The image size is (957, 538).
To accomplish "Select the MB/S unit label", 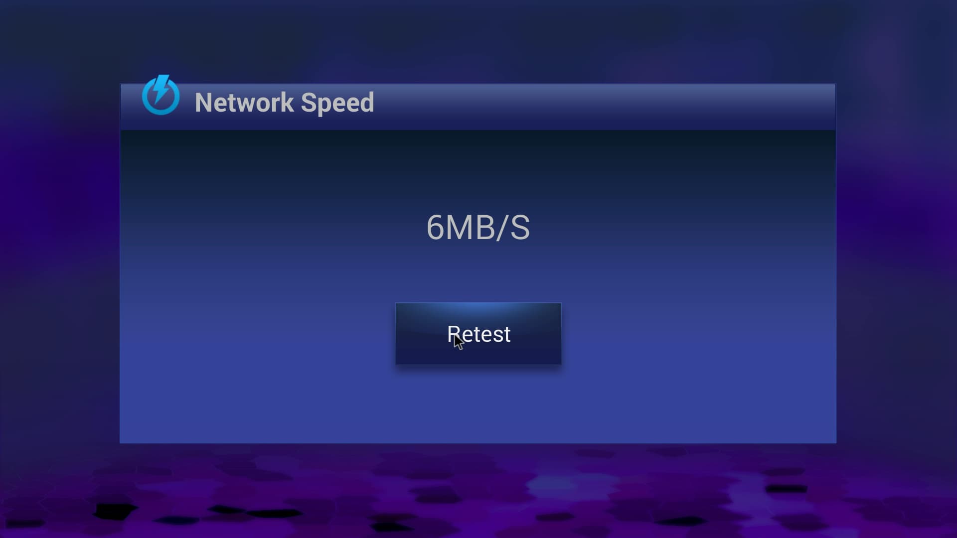I will pos(487,228).
